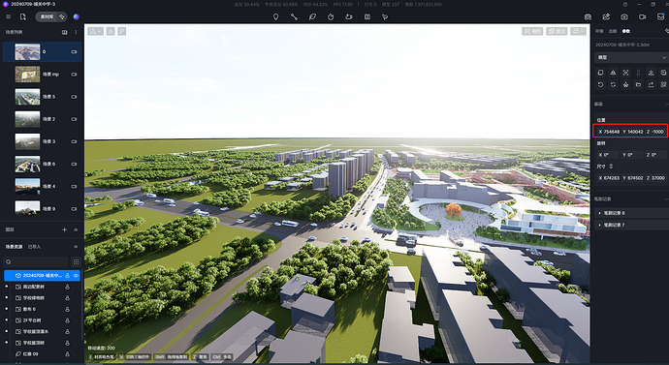Viewport: 669px width, 365px height.
Task: Toggle the grid view icon beside the search
Action: click(76, 262)
